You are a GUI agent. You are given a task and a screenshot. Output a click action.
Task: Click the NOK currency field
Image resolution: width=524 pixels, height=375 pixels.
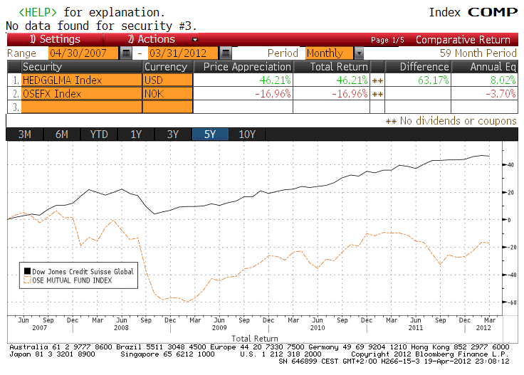pyautogui.click(x=168, y=93)
